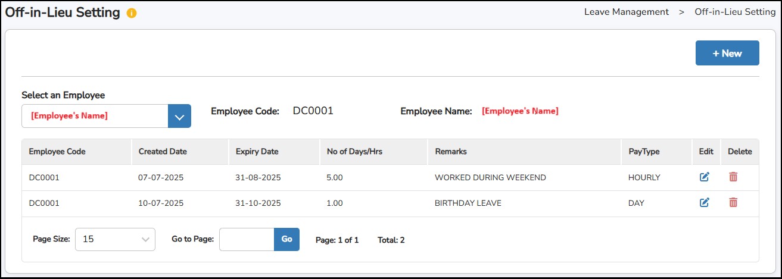The width and height of the screenshot is (782, 279).
Task: Navigate to Leave Management breadcrumb
Action: click(x=626, y=12)
